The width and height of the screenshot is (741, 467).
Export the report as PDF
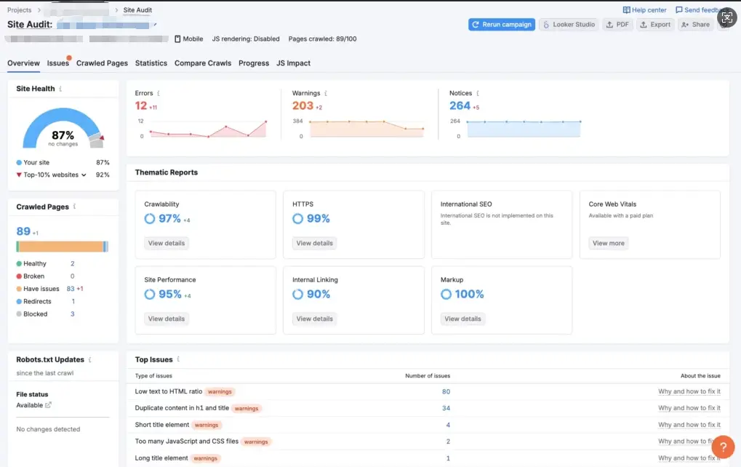pyautogui.click(x=617, y=25)
